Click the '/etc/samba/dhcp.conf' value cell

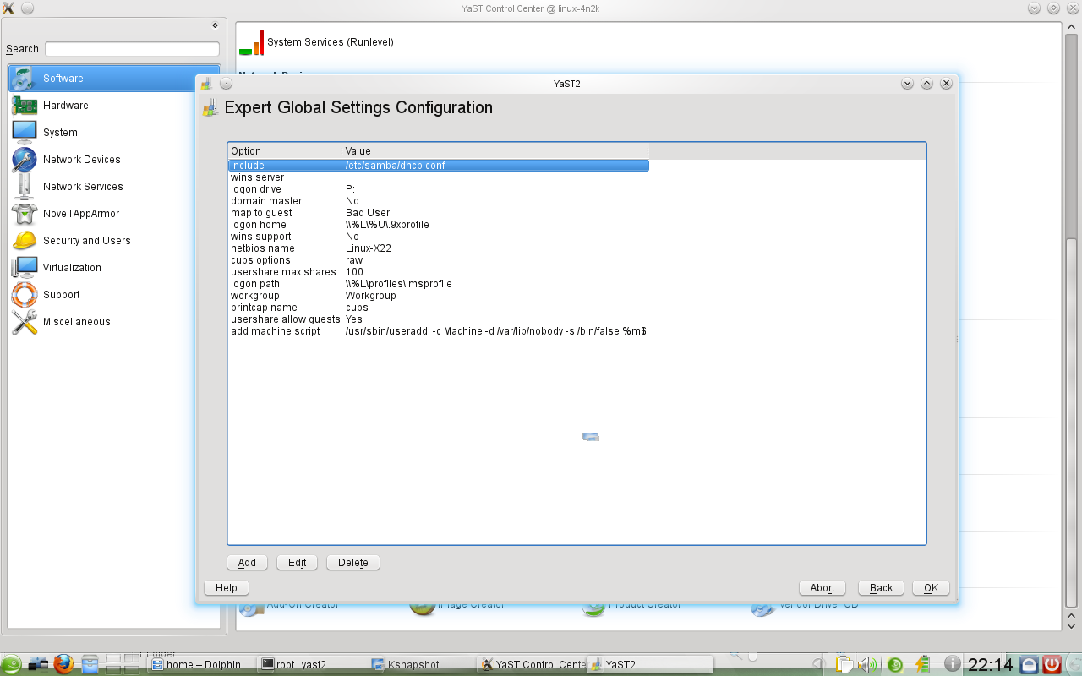(396, 166)
